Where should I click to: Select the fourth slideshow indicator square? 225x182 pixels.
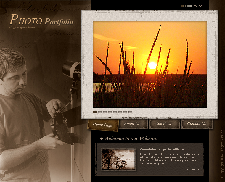click(110, 112)
